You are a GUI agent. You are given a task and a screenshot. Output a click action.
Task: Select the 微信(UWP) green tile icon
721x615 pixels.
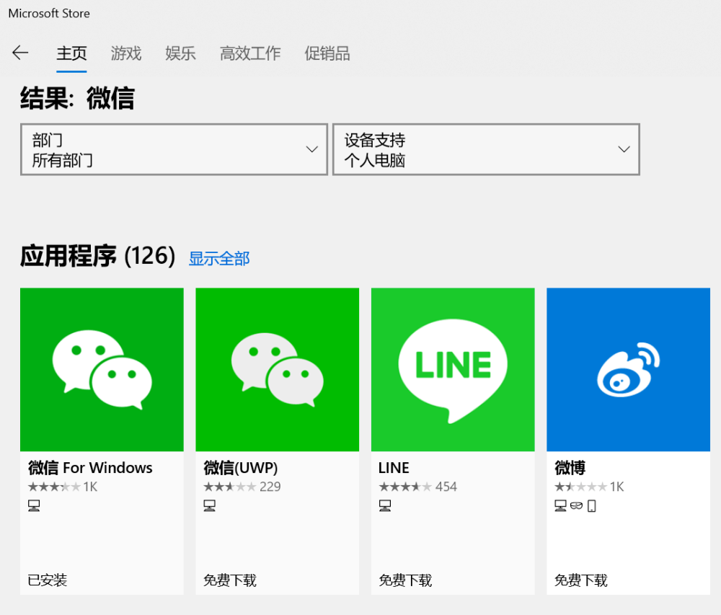[277, 368]
